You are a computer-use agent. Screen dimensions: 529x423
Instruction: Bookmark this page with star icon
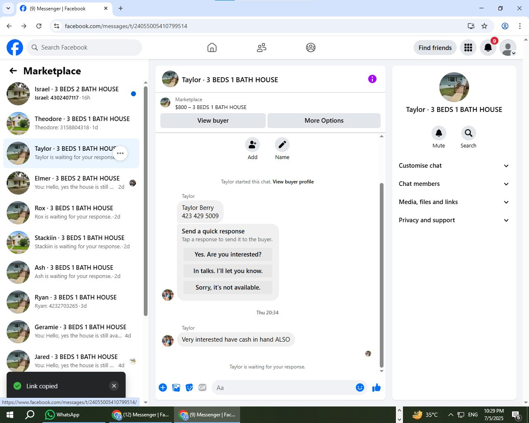click(484, 26)
